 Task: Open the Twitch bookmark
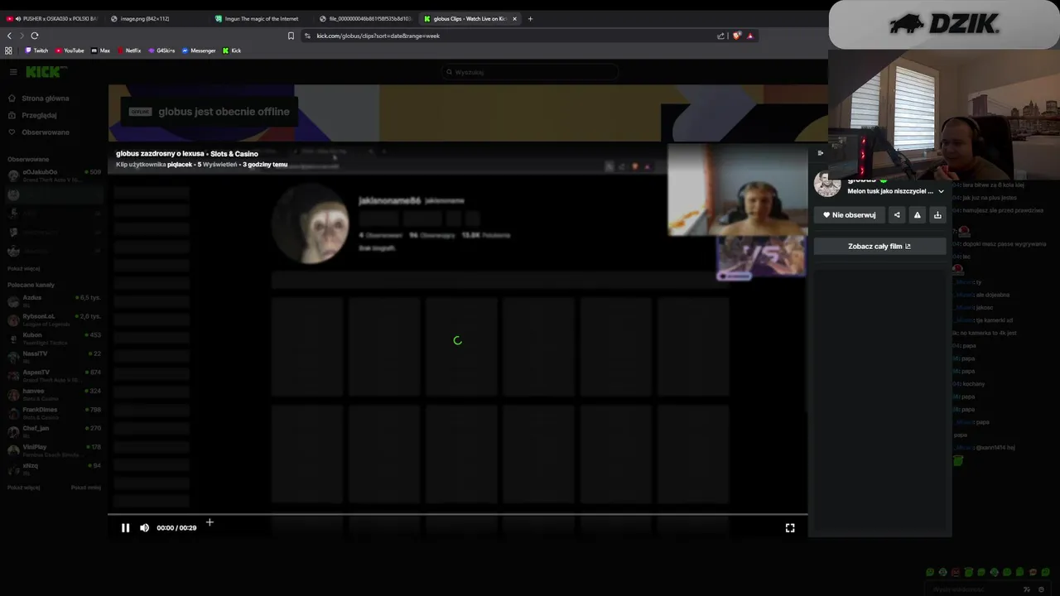(x=36, y=50)
